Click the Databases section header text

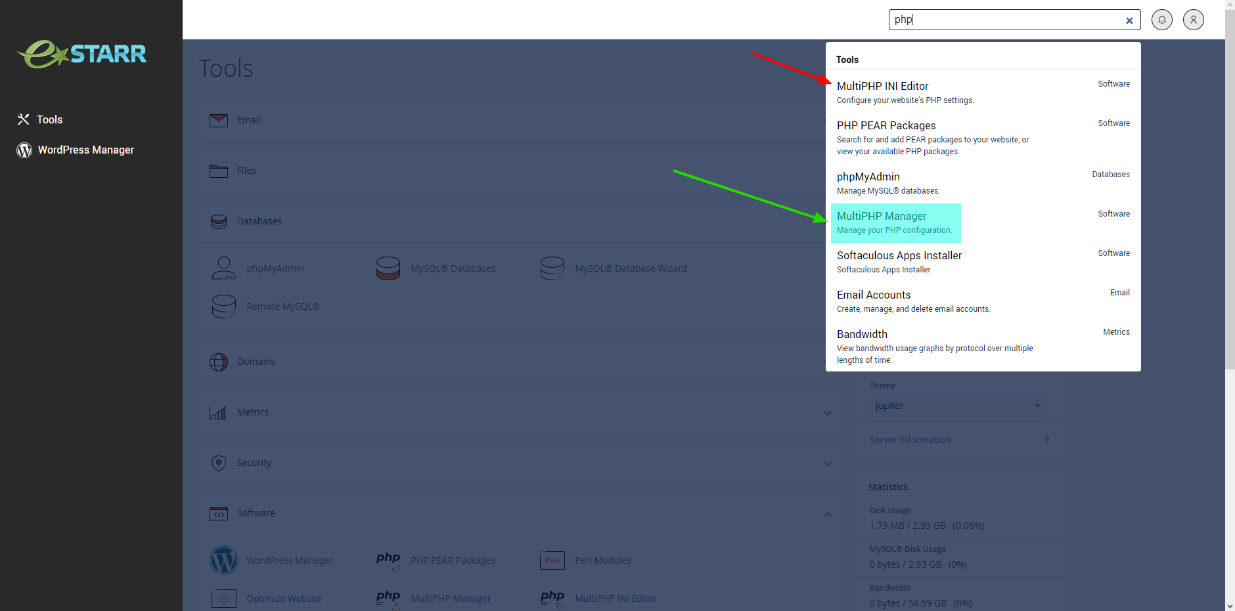(259, 221)
